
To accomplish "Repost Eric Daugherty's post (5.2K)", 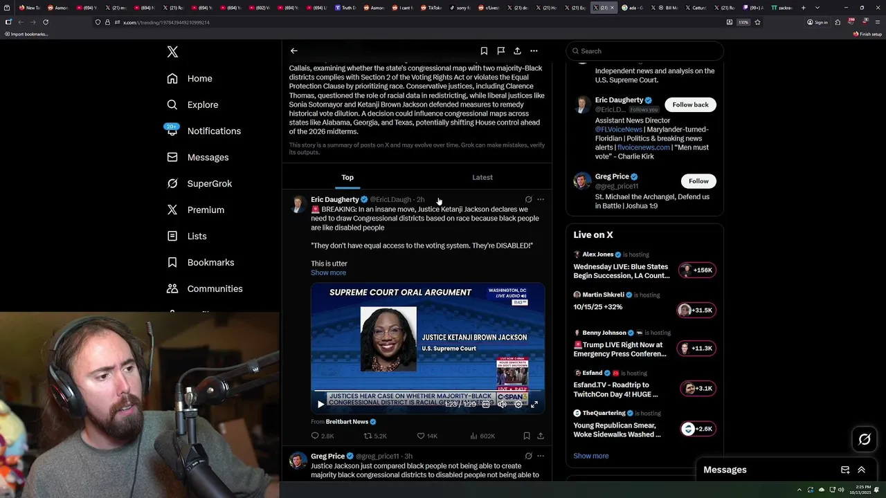I will [x=375, y=436].
